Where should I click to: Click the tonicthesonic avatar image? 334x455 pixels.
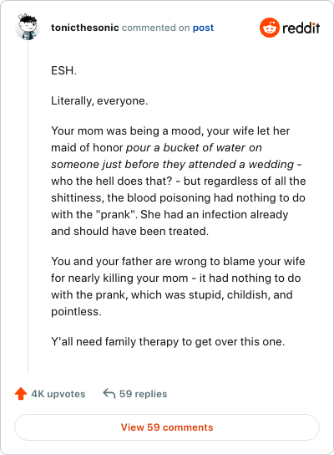pyautogui.click(x=28, y=27)
